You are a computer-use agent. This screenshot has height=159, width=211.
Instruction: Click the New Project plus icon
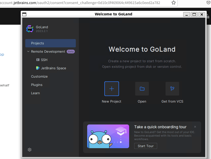point(111,89)
